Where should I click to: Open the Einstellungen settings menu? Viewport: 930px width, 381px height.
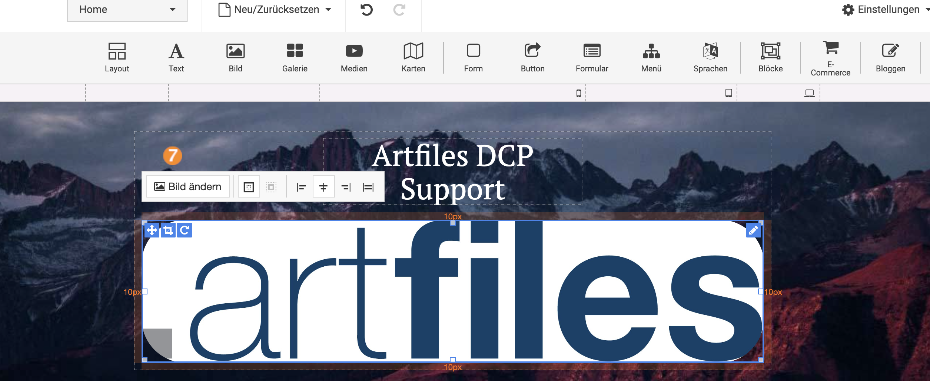(x=886, y=10)
